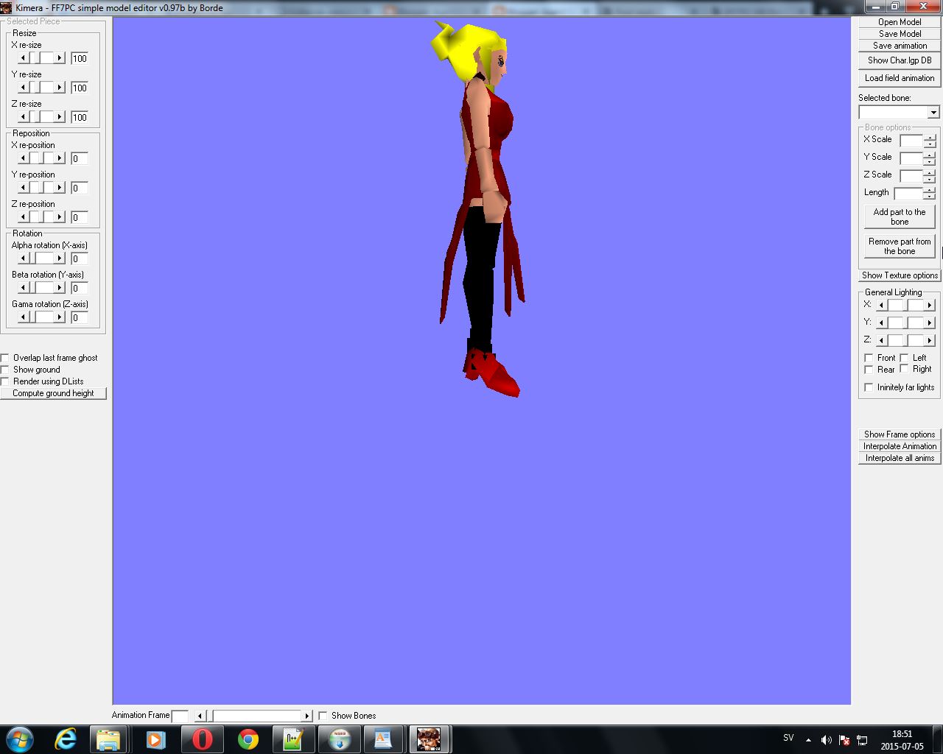The image size is (943, 754).
Task: Open Windows Media Player taskbar icon
Action: (155, 739)
